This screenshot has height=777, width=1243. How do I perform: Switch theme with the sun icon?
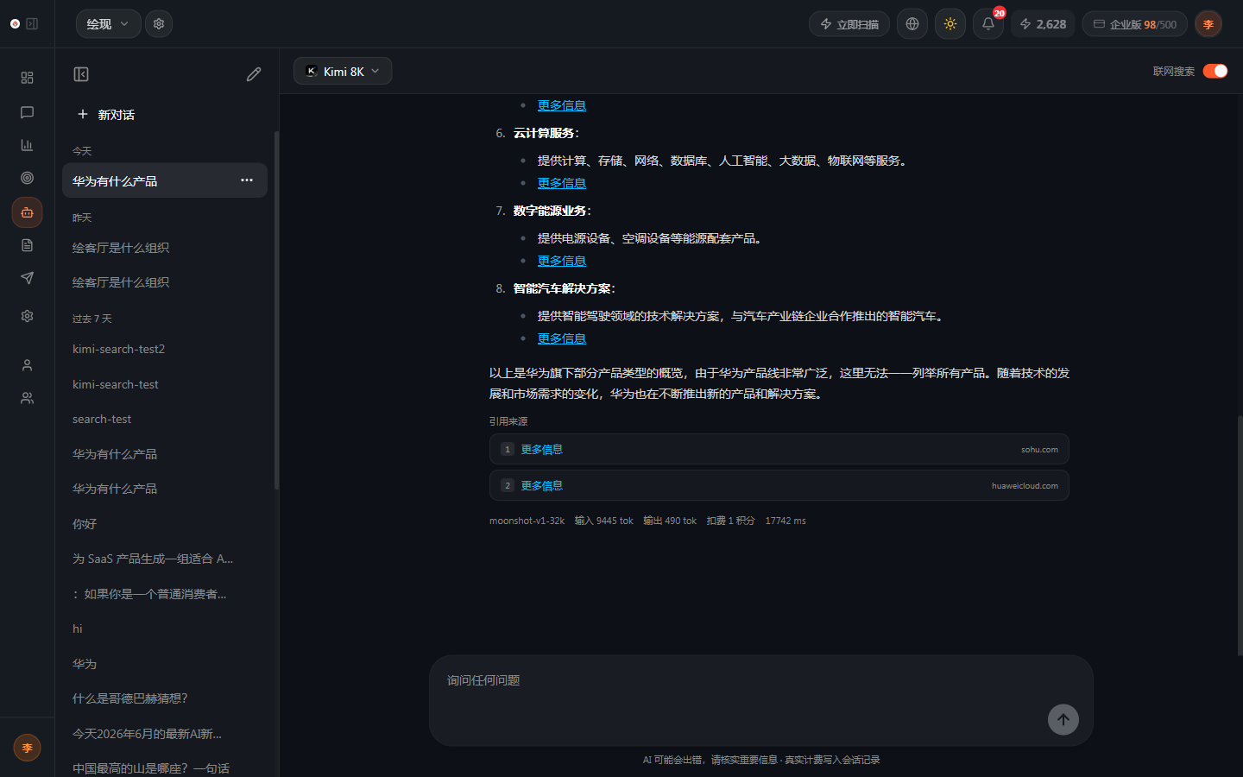coord(950,24)
